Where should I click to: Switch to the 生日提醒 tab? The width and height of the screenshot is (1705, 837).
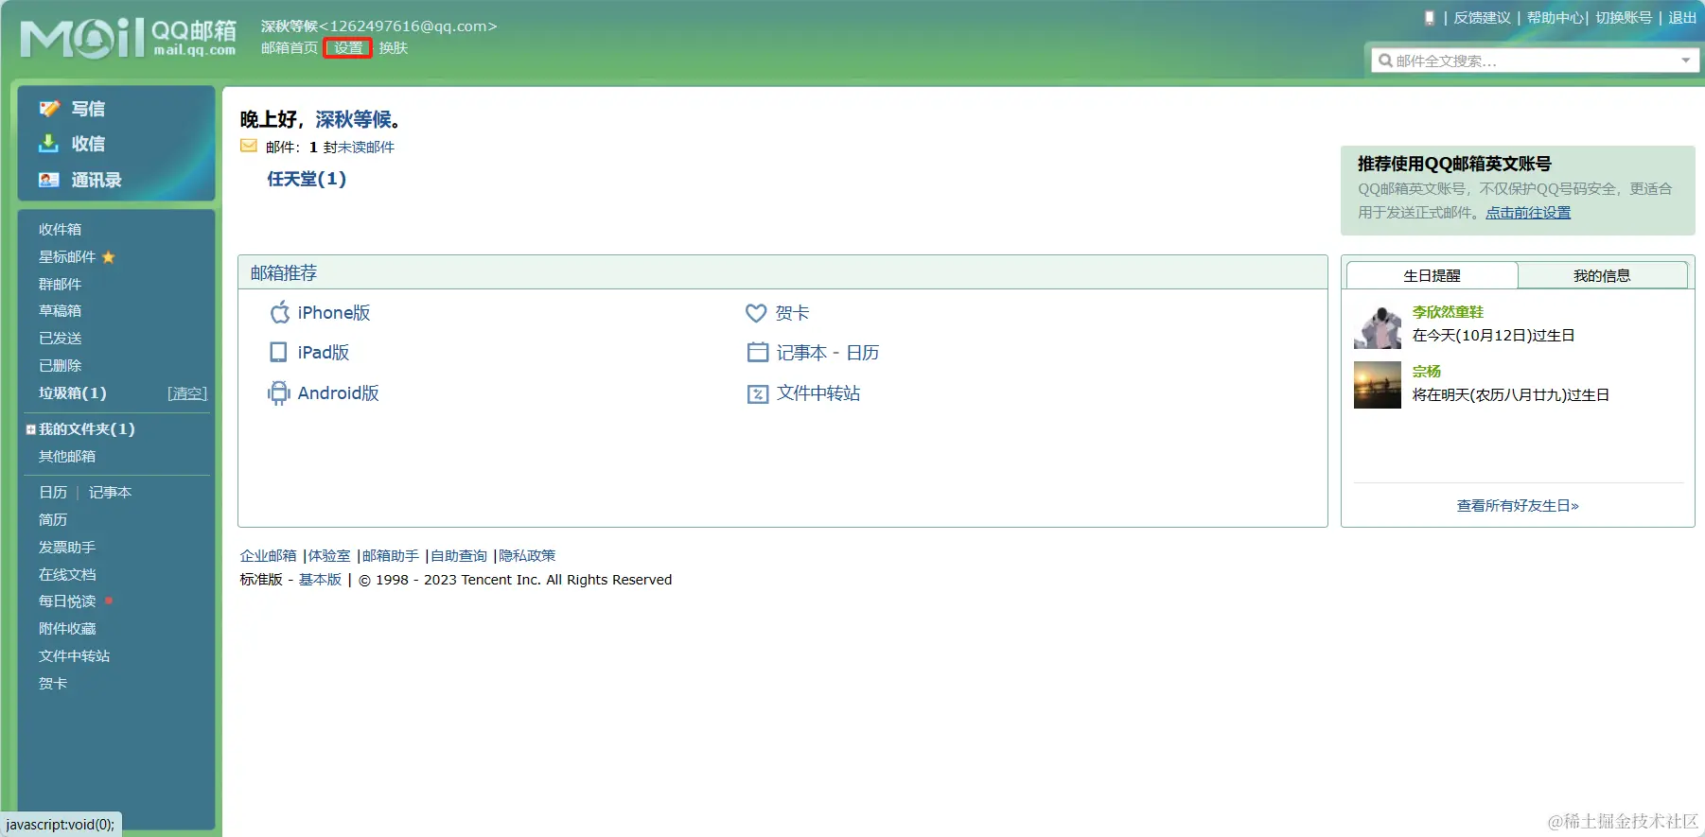[1432, 275]
